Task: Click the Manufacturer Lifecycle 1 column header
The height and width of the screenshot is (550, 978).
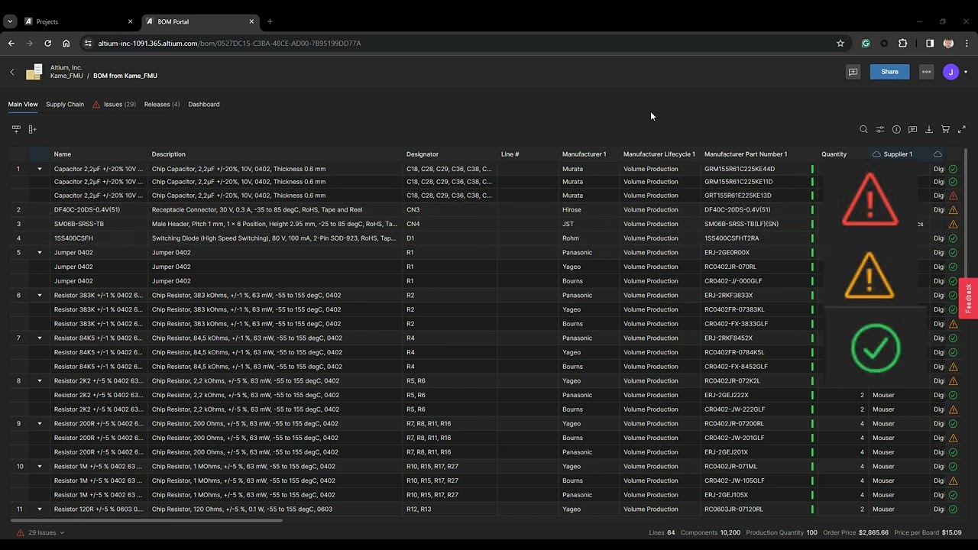Action: tap(659, 154)
